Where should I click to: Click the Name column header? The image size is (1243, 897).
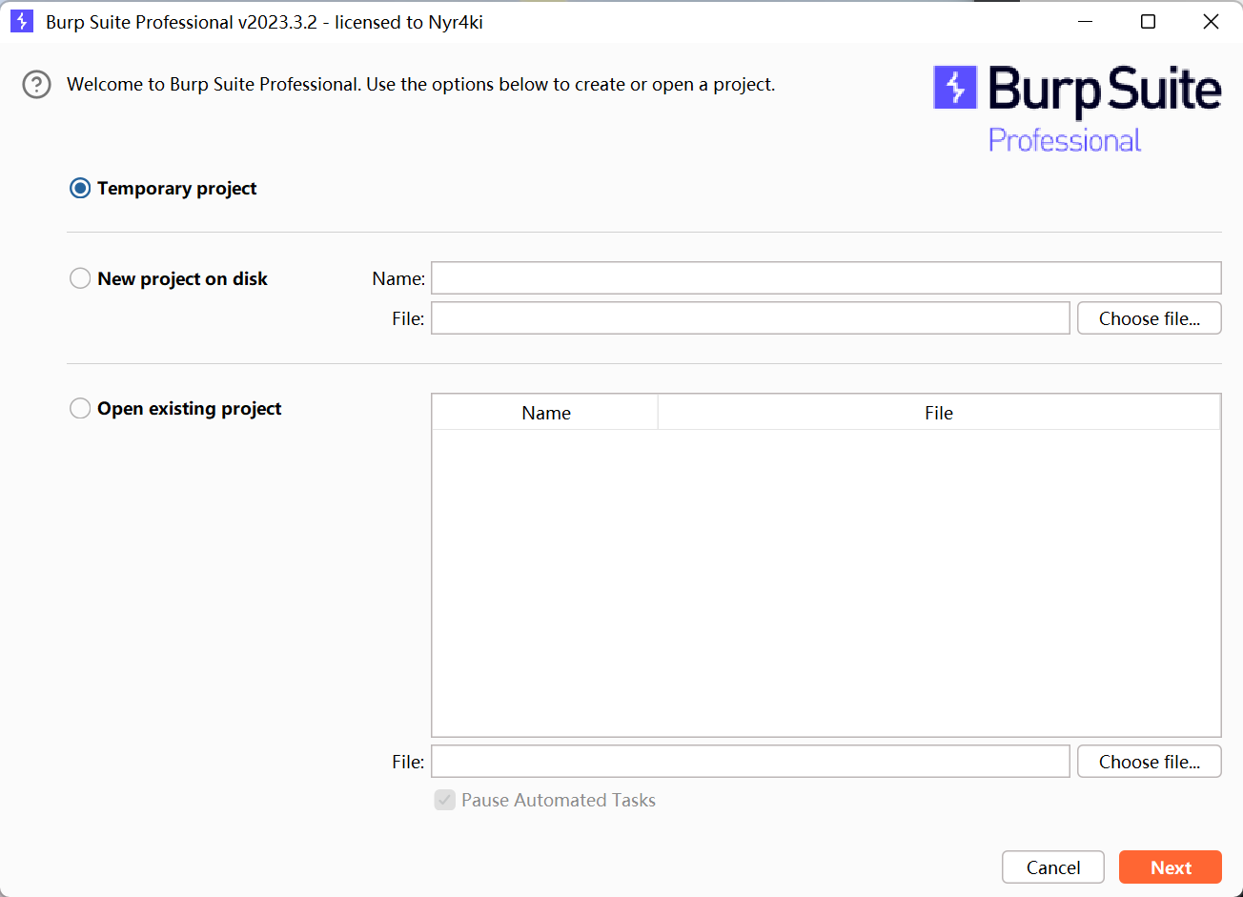545,413
